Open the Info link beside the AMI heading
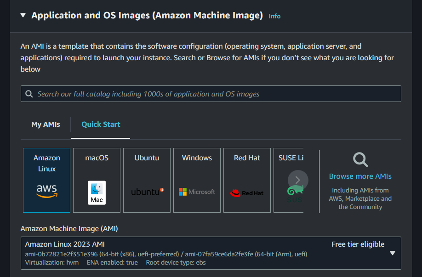Viewport: 422px width, 277px height. [274, 16]
